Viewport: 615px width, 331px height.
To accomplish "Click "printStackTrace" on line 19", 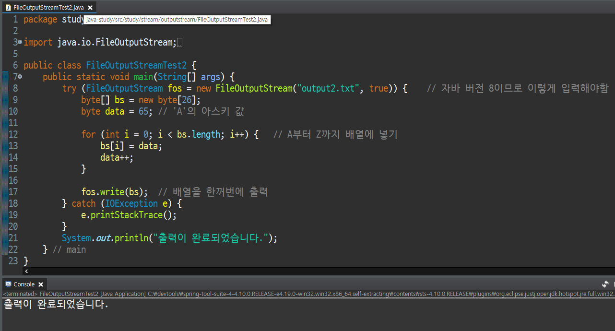I will [x=127, y=215].
